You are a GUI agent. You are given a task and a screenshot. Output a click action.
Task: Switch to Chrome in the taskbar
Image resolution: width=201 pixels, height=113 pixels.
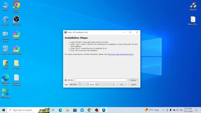pyautogui.click(x=89, y=110)
